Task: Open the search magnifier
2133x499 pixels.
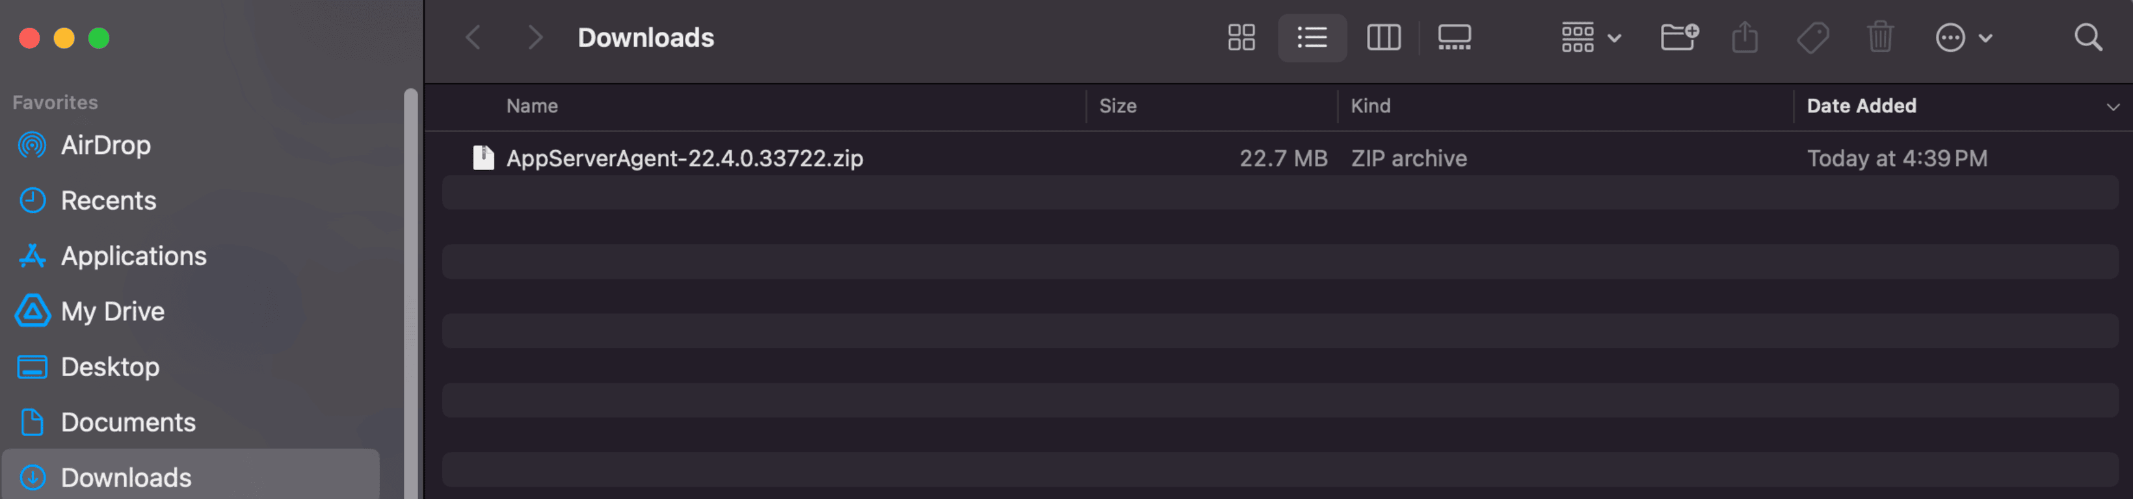Action: (2087, 37)
